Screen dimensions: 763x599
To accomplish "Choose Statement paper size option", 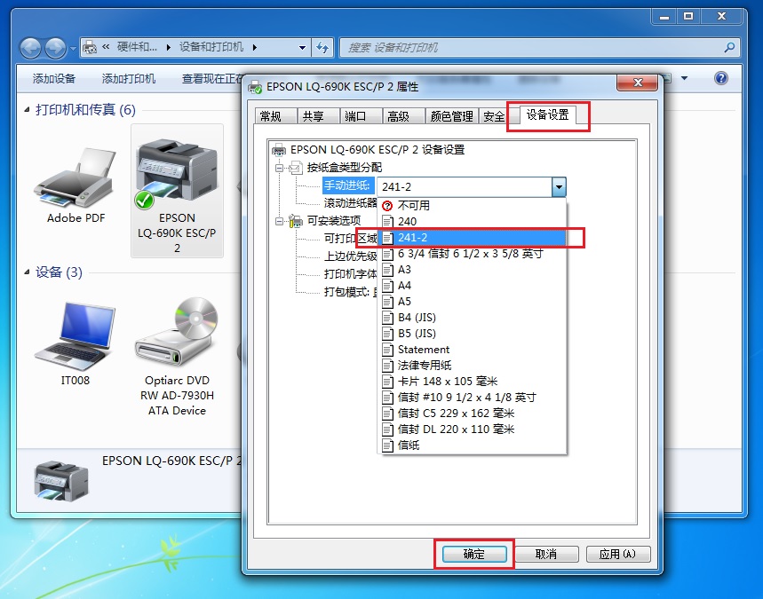I will point(472,350).
